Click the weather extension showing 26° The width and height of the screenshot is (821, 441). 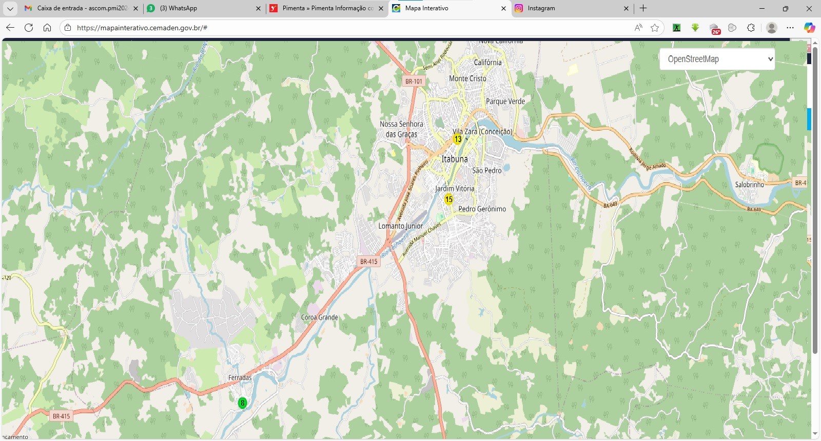pos(714,28)
